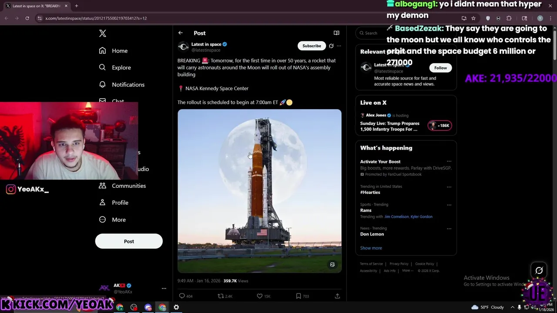Screen dimensions: 557x313
Task: Open the install app icon in address bar
Action: 464,18
